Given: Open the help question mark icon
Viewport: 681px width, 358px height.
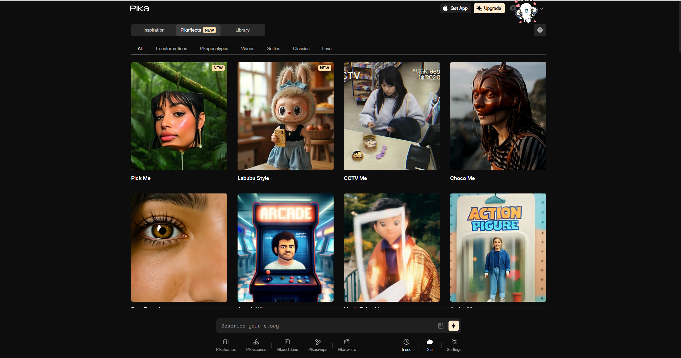Looking at the screenshot, I should (540, 30).
